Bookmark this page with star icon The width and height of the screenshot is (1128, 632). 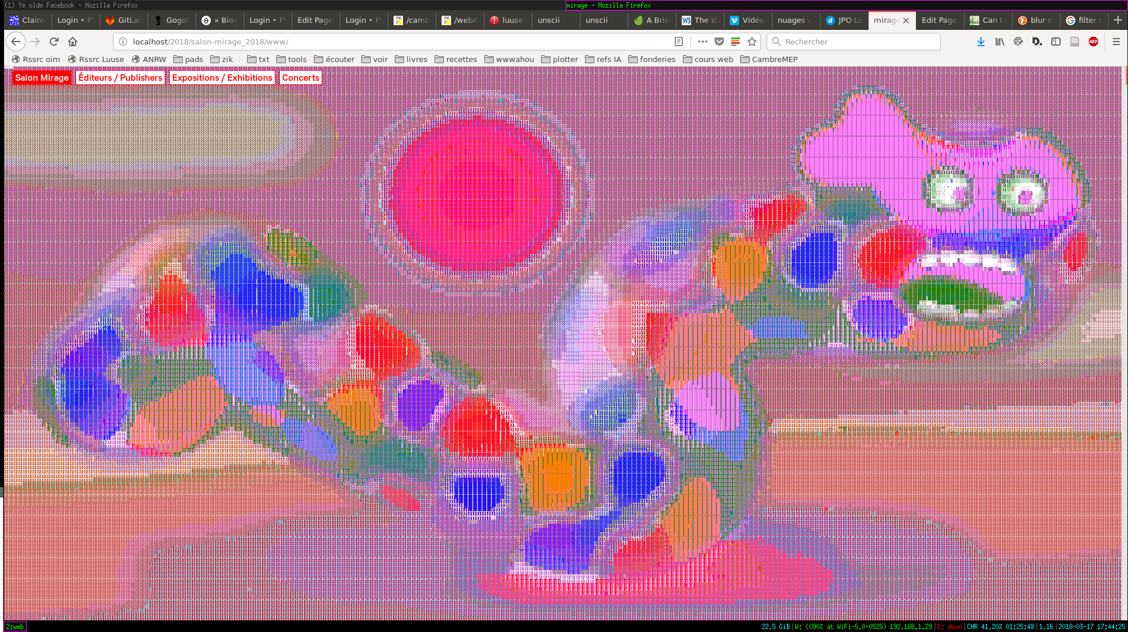click(x=752, y=42)
